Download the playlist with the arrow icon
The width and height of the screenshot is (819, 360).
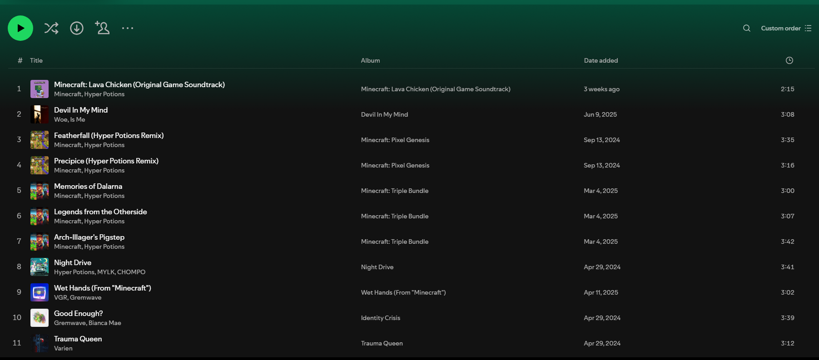coord(77,28)
